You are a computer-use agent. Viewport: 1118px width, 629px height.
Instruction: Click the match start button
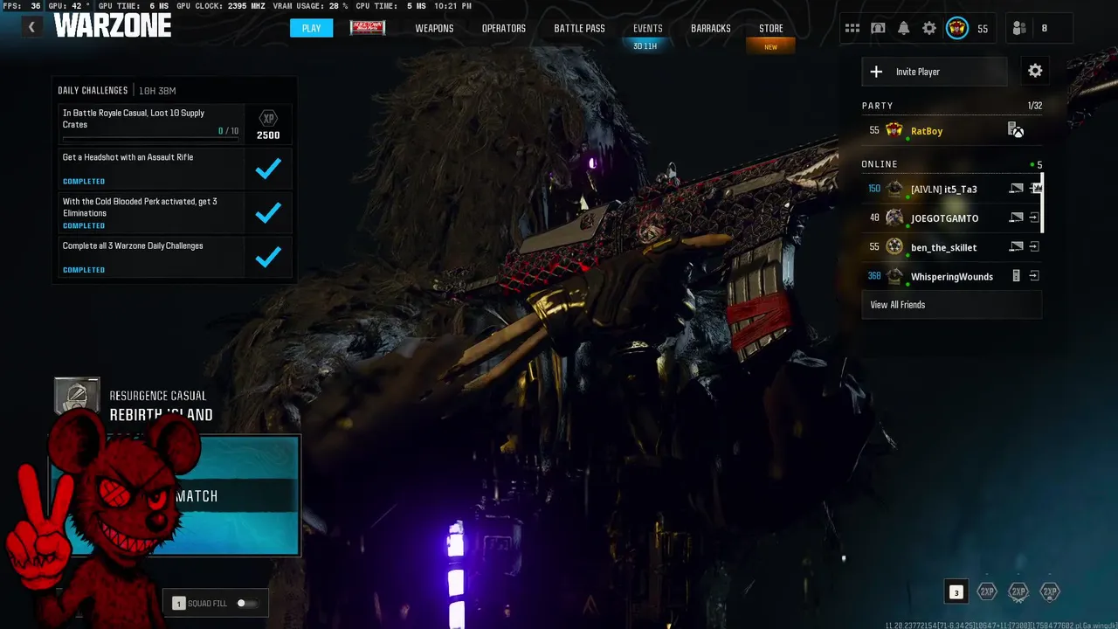click(x=175, y=495)
